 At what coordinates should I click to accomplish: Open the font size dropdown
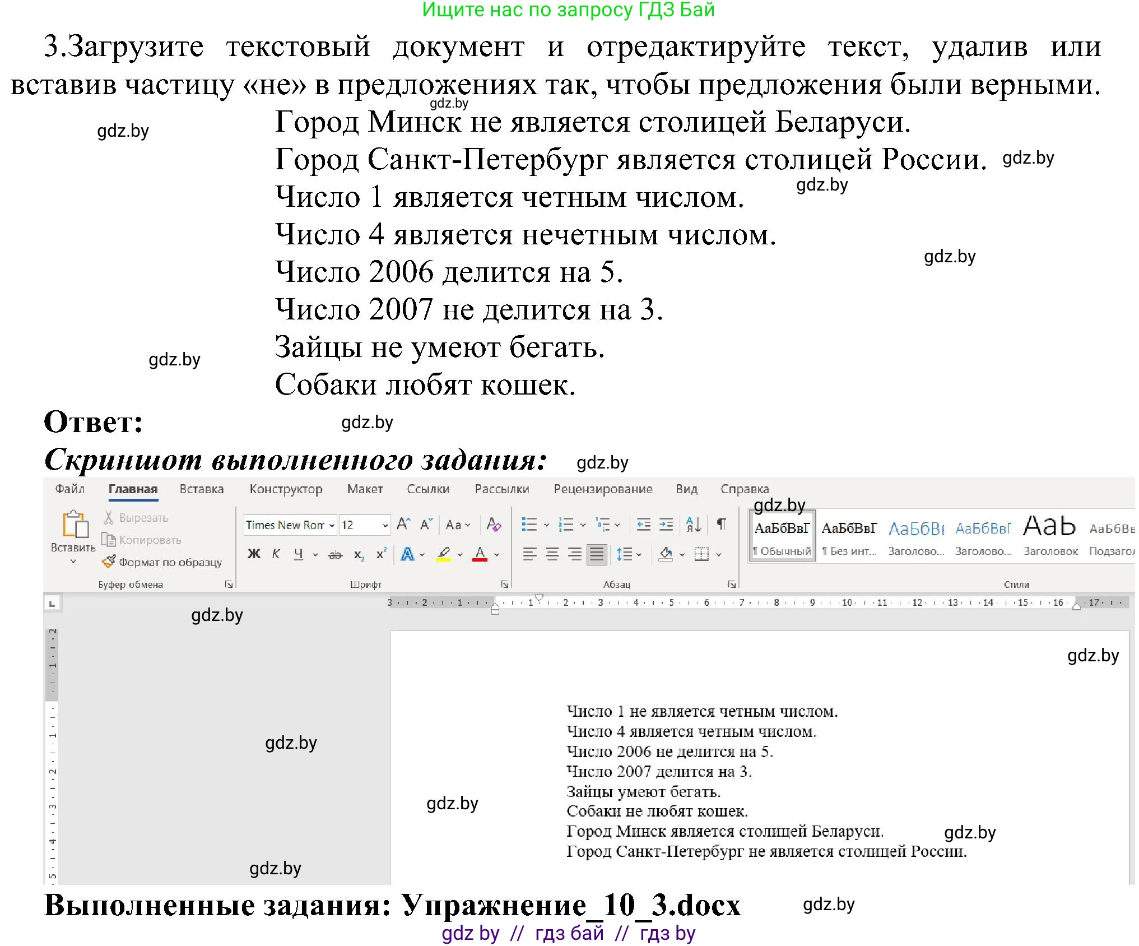tap(385, 526)
